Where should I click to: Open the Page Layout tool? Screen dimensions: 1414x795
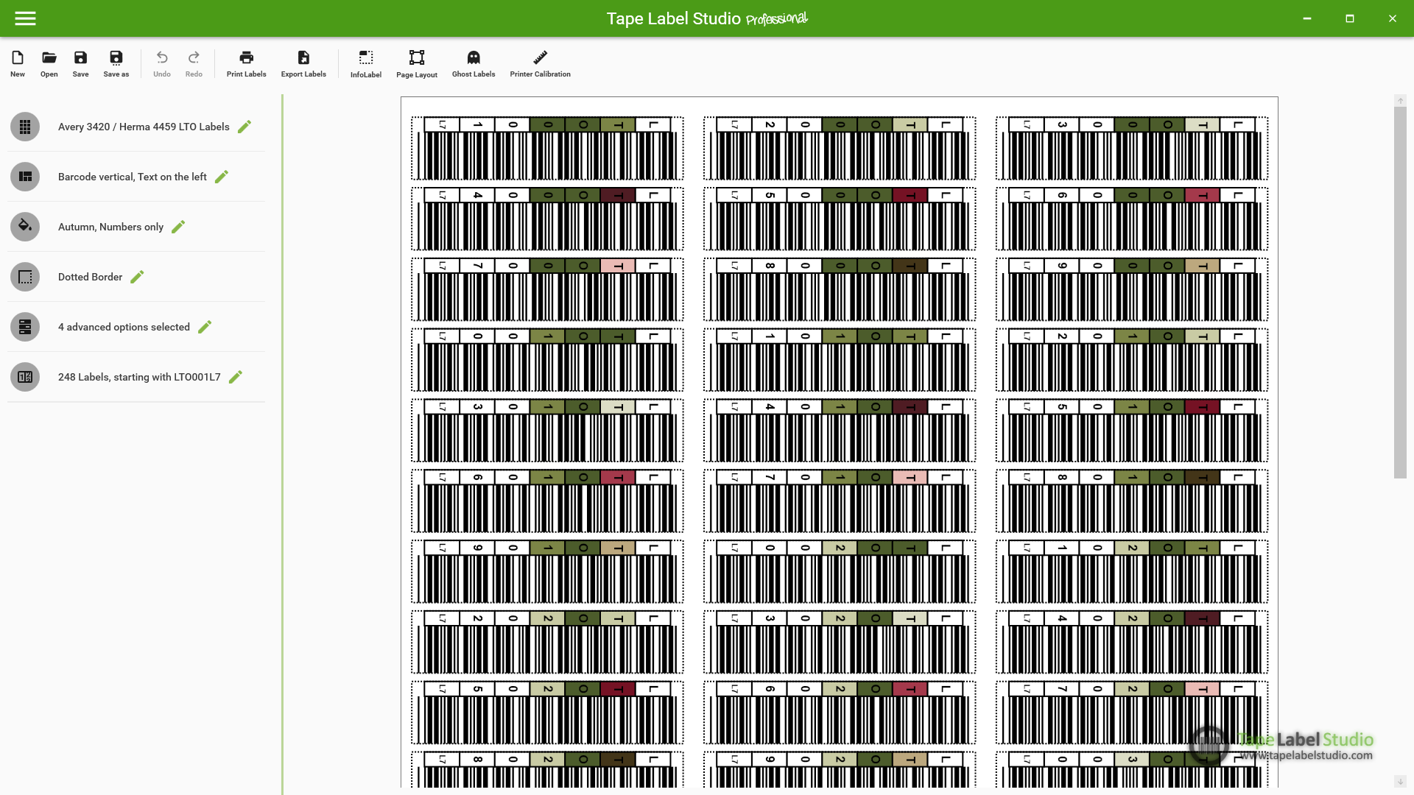(417, 63)
